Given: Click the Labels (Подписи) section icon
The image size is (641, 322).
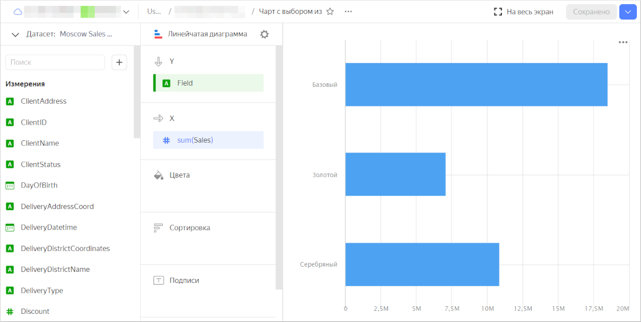Looking at the screenshot, I should pos(158,281).
